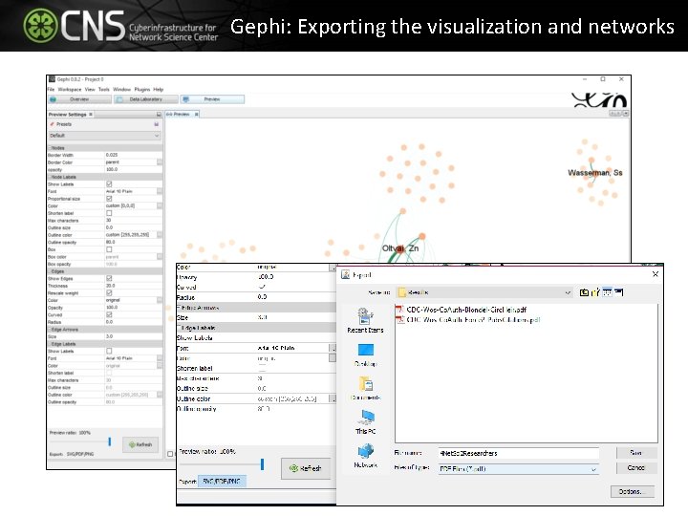Switch Export dialog to List view icon
Screen dimensions: 688x516
click(608, 292)
